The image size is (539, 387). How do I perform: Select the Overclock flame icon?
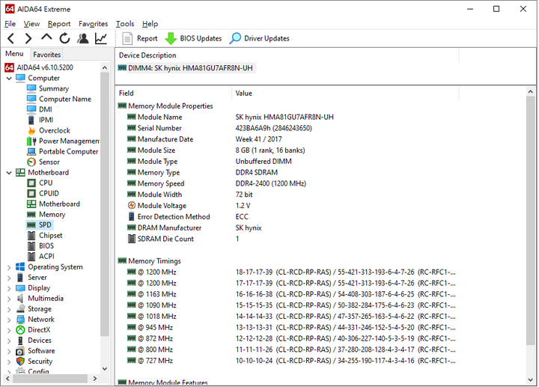tap(31, 130)
